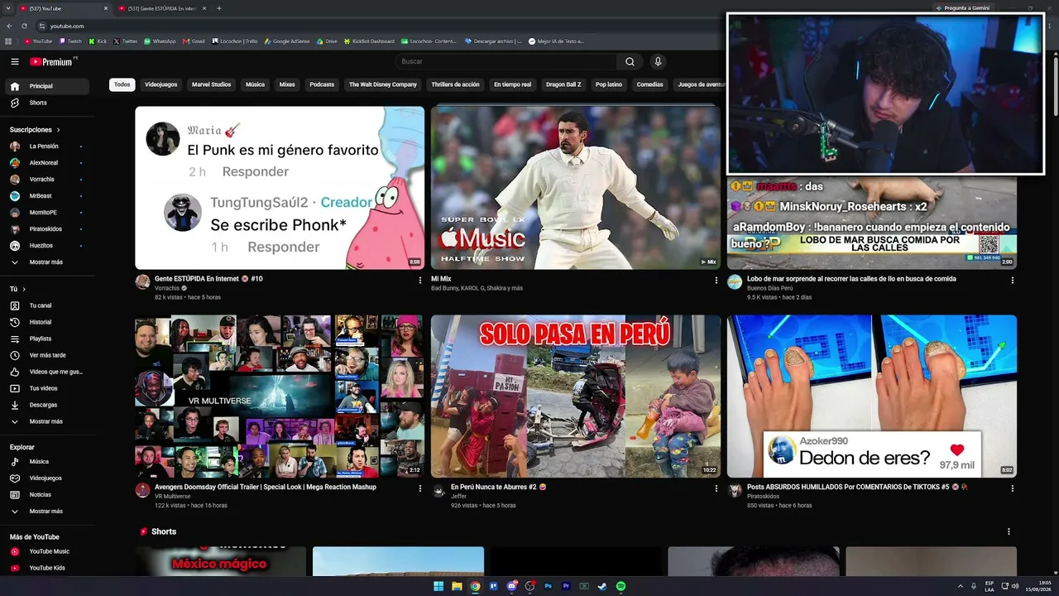Go back with browser back arrow
Image resolution: width=1059 pixels, height=596 pixels.
click(x=10, y=26)
